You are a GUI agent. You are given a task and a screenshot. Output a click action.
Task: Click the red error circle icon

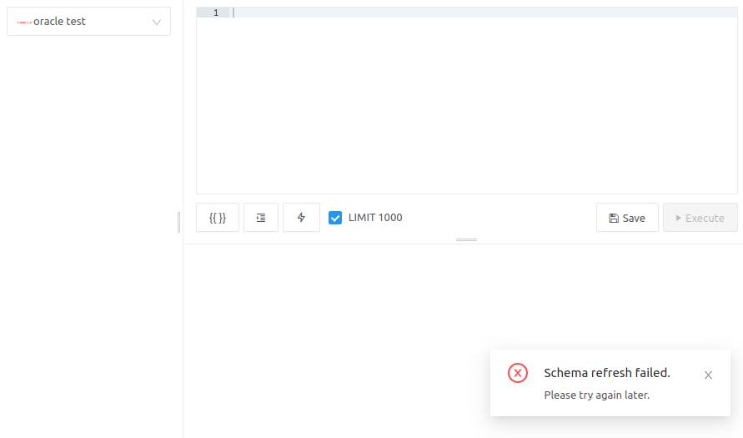[x=518, y=373]
